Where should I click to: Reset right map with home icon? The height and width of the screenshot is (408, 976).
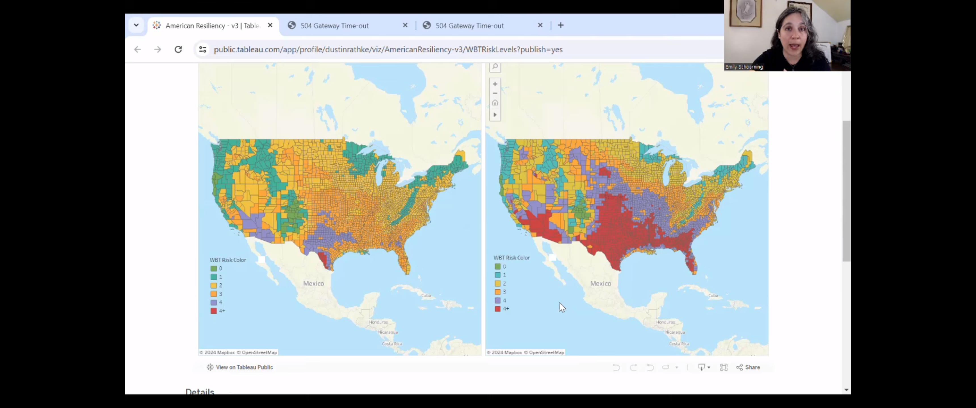tap(495, 103)
